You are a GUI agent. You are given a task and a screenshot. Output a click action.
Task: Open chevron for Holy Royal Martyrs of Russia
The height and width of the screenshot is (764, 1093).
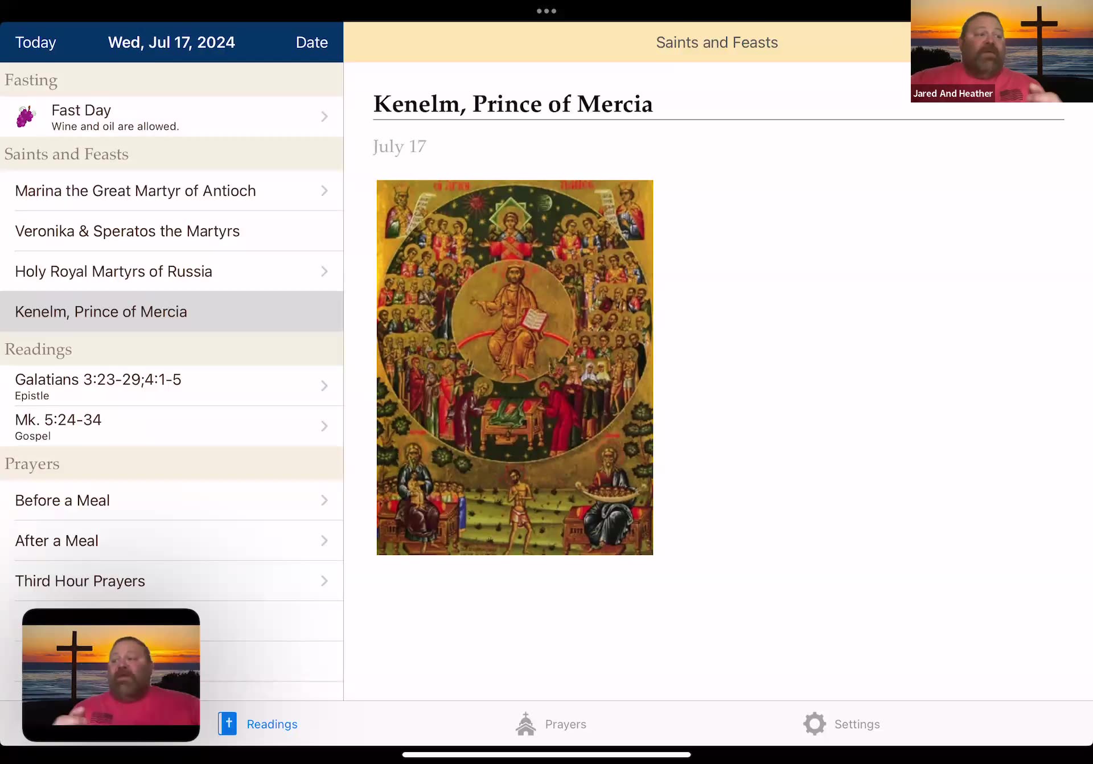click(x=324, y=271)
